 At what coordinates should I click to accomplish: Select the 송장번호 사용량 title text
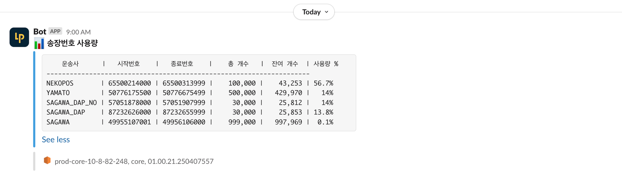pos(72,43)
